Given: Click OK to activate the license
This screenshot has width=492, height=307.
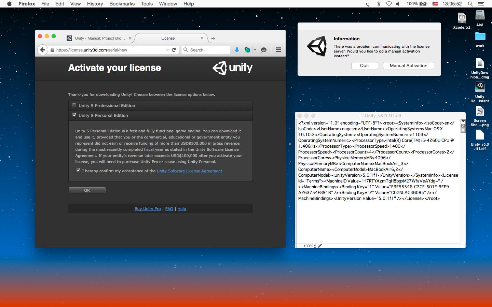Looking at the screenshot, I should [x=87, y=190].
